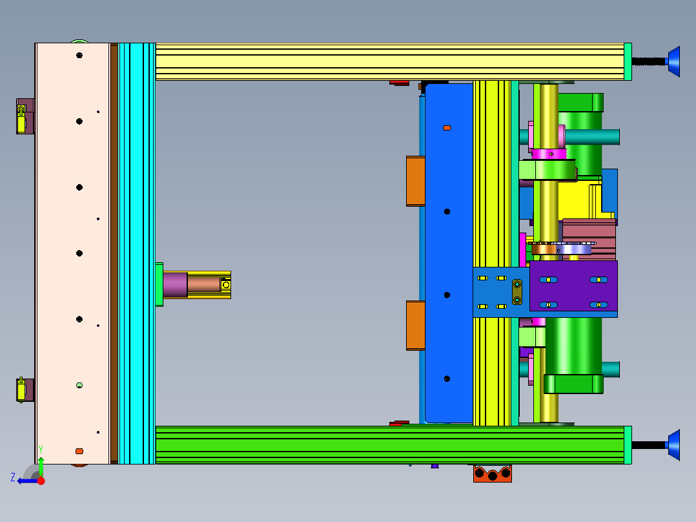
Task: Select the upper maroon latch on the left panel
Action: pyautogui.click(x=25, y=116)
